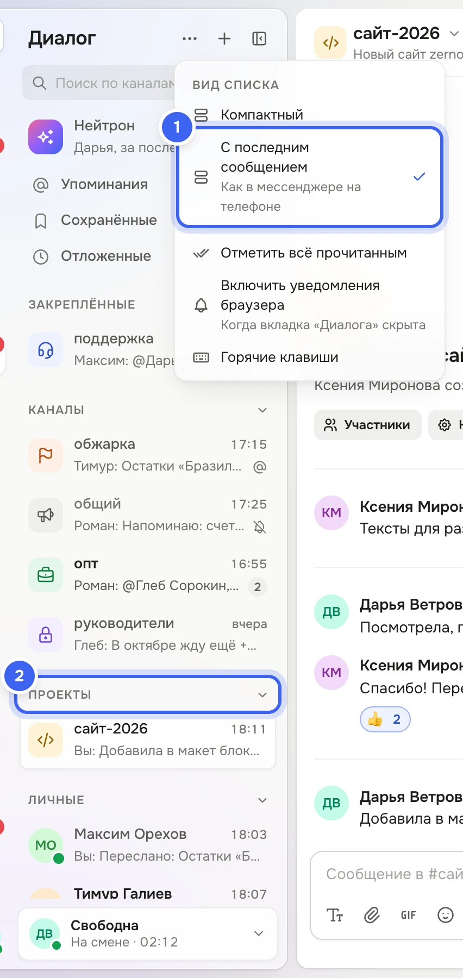
Task: Open the GIF picker
Action: pyautogui.click(x=409, y=916)
